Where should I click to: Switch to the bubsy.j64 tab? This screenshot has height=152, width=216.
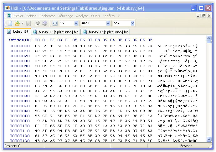coord(18,31)
